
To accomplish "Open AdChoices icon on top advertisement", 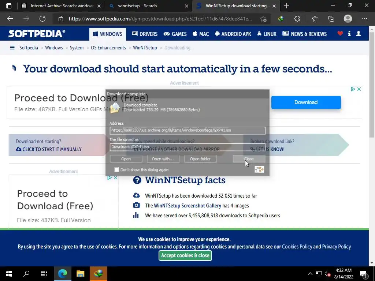I will [x=353, y=89].
